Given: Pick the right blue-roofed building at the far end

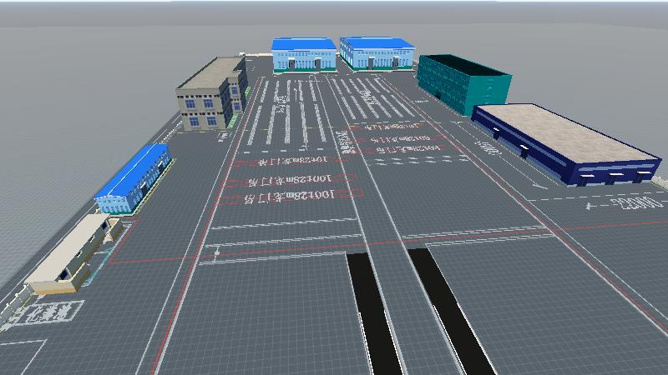Looking at the screenshot, I should click(377, 52).
